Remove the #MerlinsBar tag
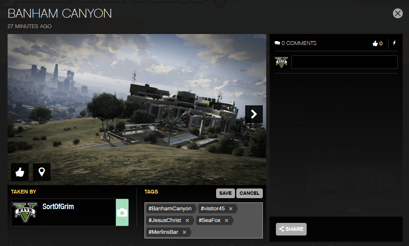 coord(184,232)
